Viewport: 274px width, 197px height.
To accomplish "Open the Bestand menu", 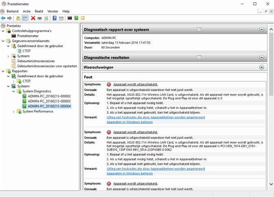I will pos(13,11).
